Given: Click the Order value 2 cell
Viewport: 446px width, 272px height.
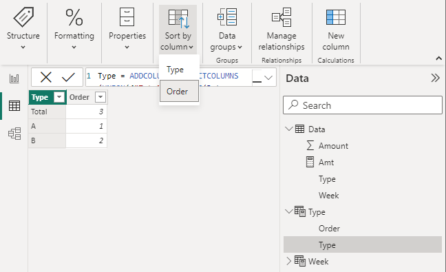Looking at the screenshot, I should (87, 140).
